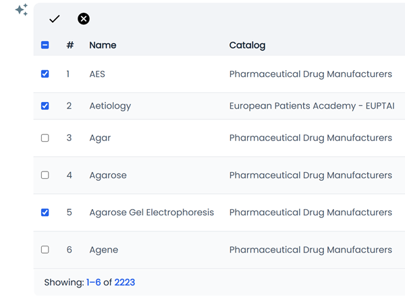Toggle the select-all header checkbox
Viewport: 405px width, 301px height.
pos(45,45)
